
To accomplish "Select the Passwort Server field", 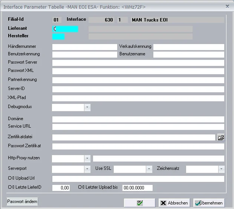I will point(138,63).
